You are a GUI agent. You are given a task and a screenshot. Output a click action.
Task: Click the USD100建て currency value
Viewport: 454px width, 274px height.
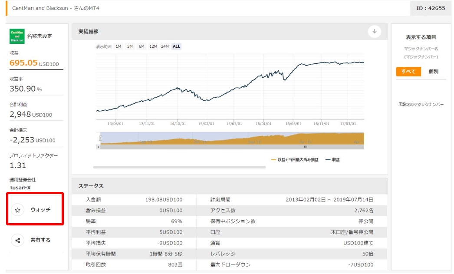pyautogui.click(x=359, y=243)
